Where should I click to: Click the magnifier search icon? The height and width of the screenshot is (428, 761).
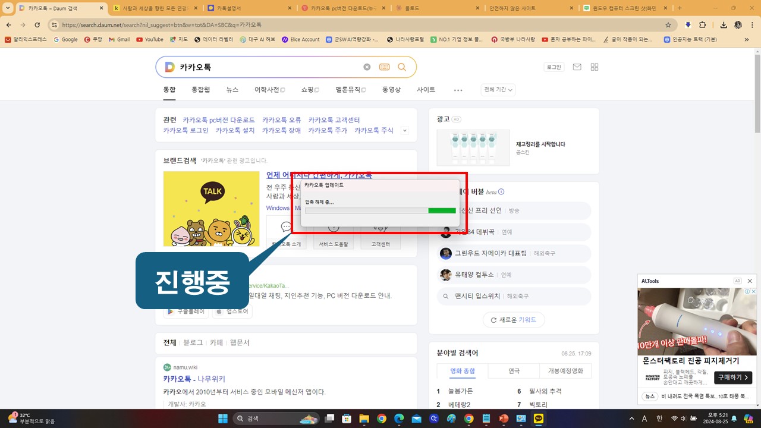pos(402,67)
